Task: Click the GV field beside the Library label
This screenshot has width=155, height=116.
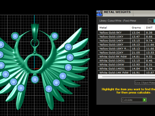Action: pos(151,21)
